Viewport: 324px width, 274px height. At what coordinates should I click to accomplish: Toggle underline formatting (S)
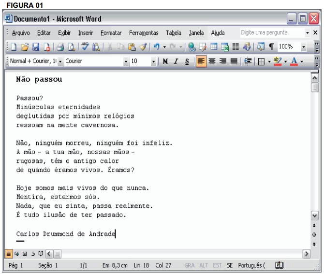tap(187, 61)
